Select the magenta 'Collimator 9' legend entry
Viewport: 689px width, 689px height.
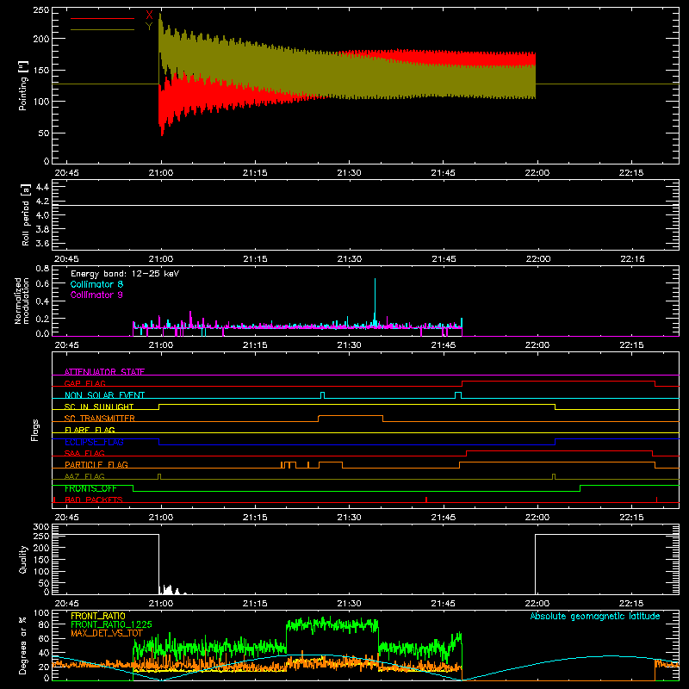tap(96, 295)
